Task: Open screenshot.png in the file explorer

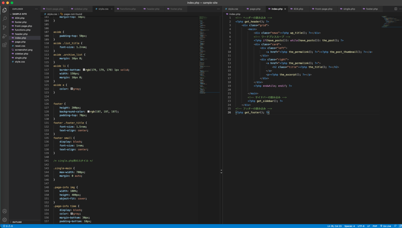Action: click(24, 50)
